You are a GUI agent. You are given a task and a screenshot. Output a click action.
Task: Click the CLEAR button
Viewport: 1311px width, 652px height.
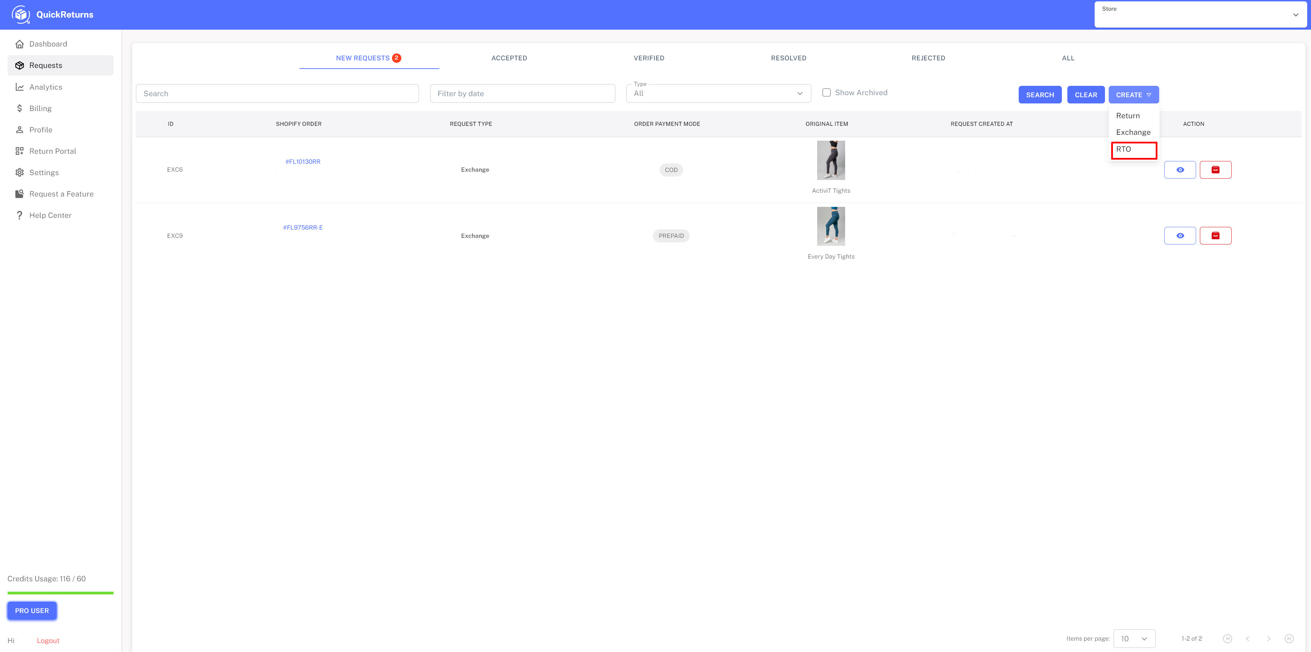pyautogui.click(x=1086, y=95)
